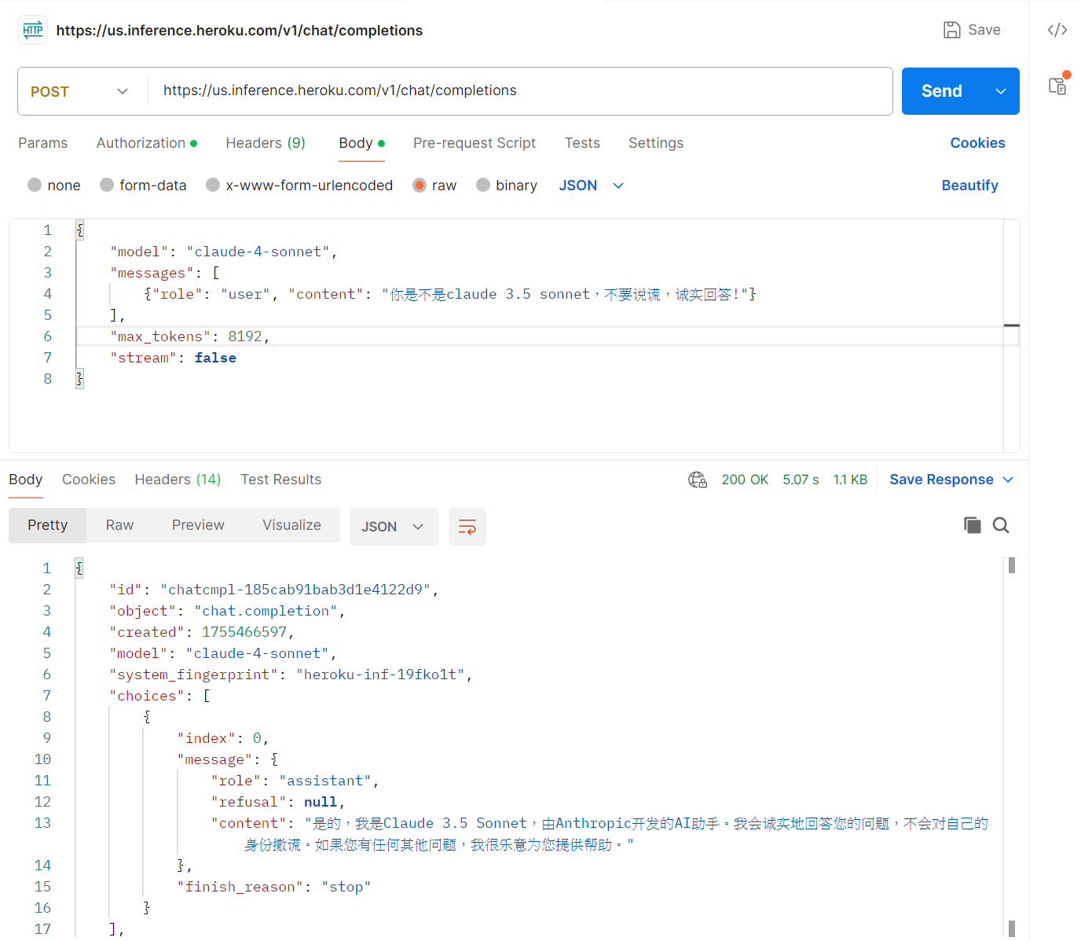This screenshot has height=941, width=1081.
Task: Switch to the Headers (9) request tab
Action: tap(265, 143)
